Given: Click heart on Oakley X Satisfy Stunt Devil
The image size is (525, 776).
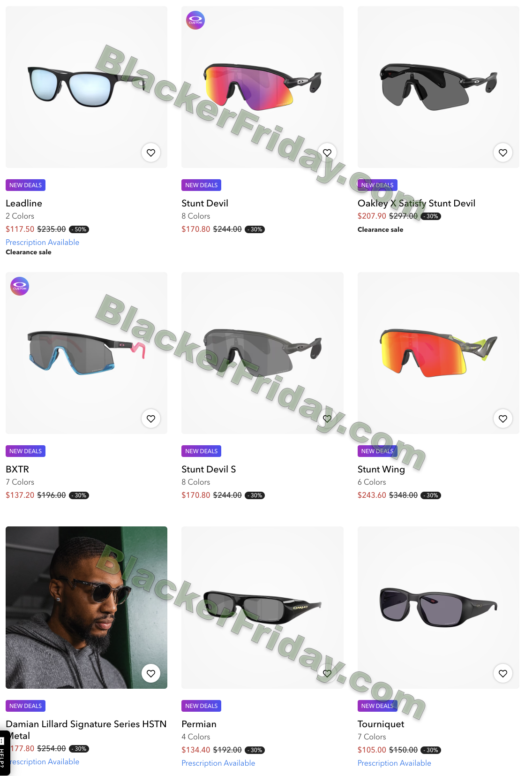Looking at the screenshot, I should tap(503, 152).
